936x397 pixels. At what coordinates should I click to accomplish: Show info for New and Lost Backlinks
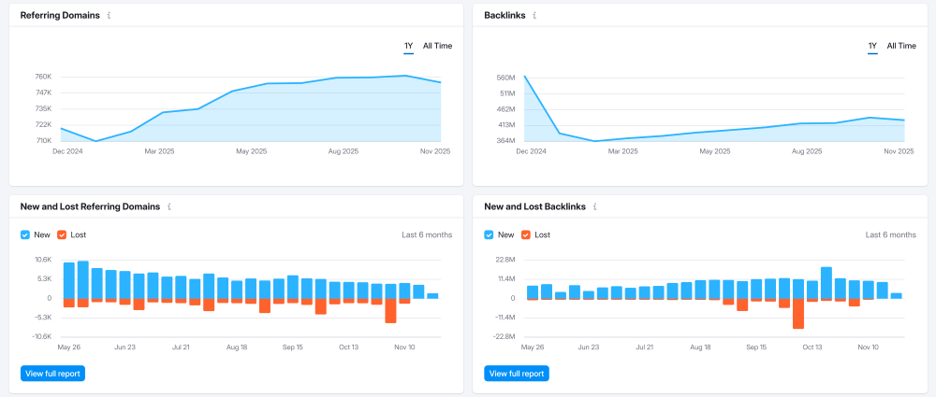tap(595, 206)
